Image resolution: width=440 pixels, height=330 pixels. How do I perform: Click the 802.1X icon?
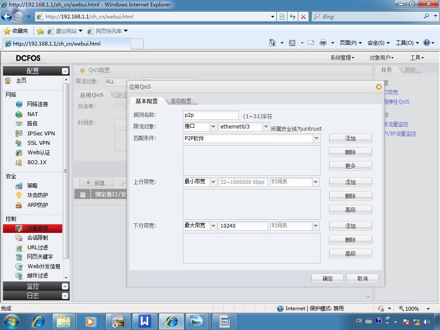coord(19,162)
